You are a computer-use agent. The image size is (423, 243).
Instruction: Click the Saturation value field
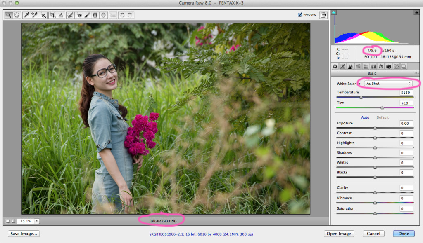point(406,208)
